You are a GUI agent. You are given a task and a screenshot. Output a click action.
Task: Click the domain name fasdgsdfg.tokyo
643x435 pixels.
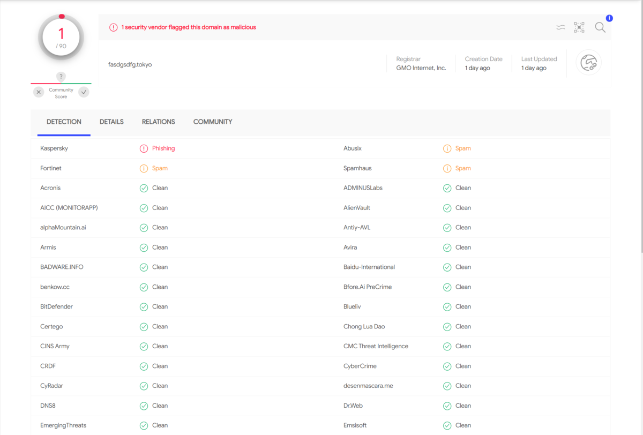130,65
